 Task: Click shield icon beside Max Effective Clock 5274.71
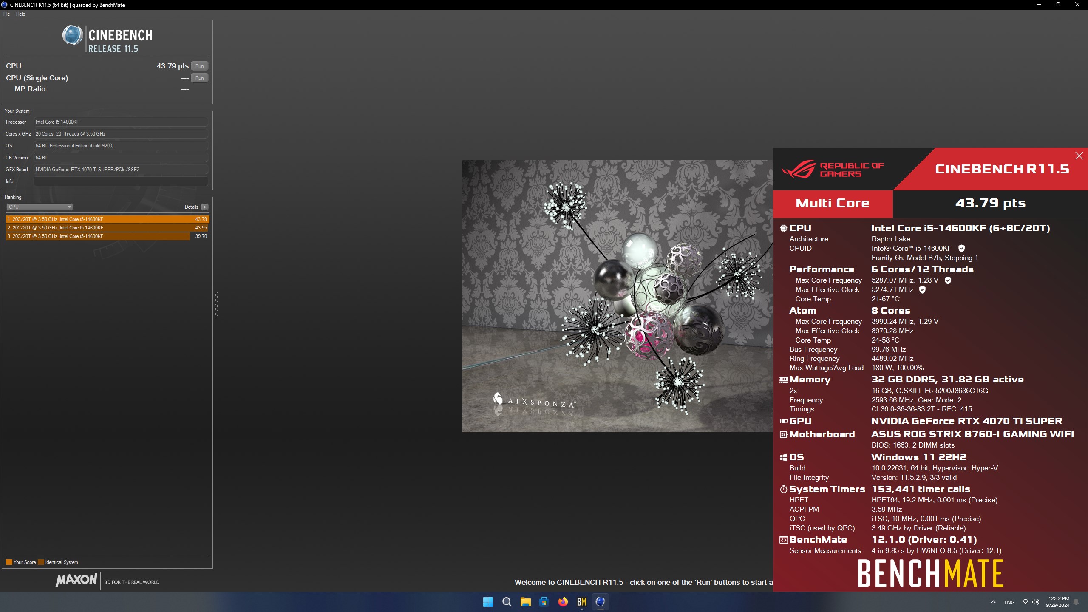pos(922,289)
